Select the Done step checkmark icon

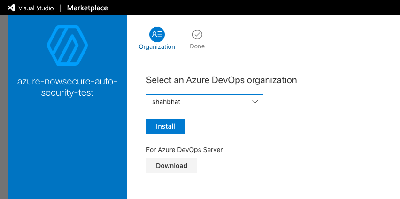(x=197, y=34)
